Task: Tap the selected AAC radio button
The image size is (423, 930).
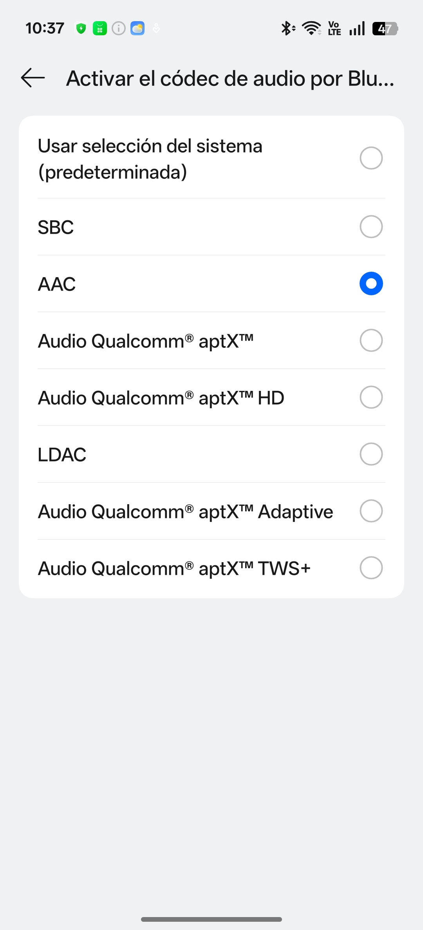Action: [x=371, y=283]
